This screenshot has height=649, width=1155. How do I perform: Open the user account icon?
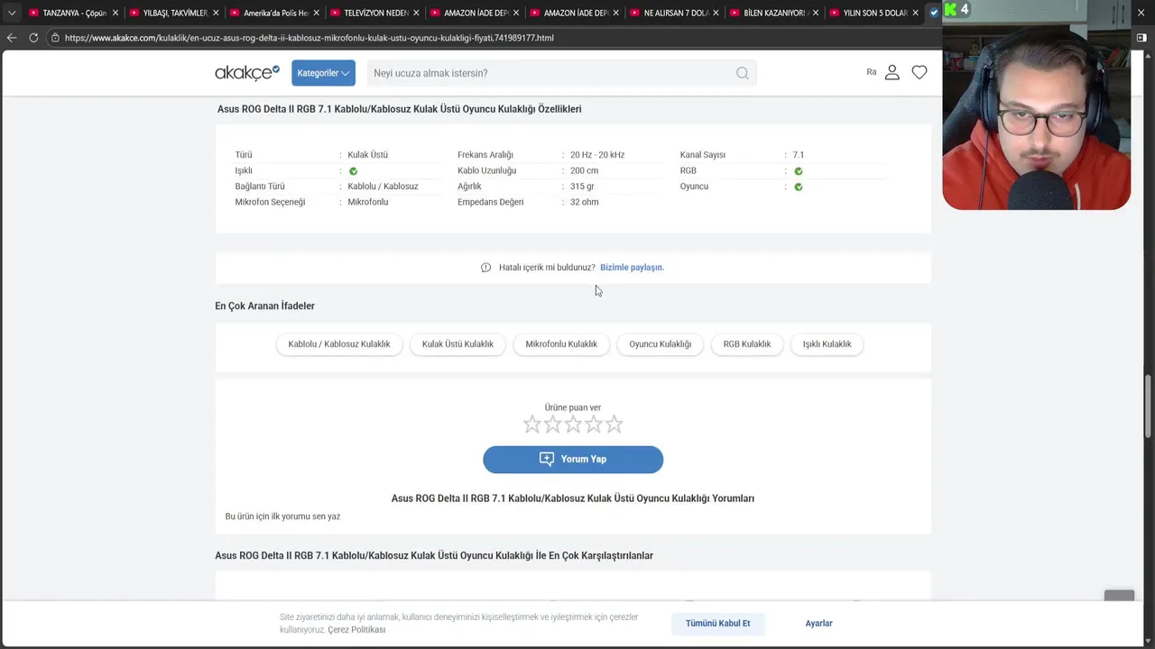tap(892, 72)
